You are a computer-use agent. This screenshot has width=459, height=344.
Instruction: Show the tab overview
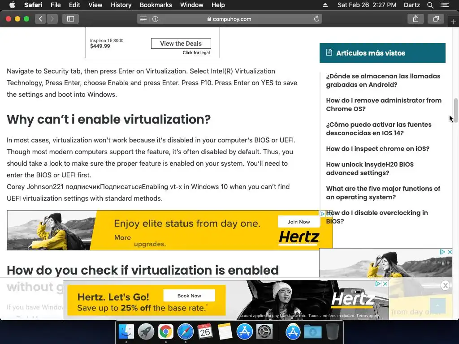pyautogui.click(x=436, y=19)
